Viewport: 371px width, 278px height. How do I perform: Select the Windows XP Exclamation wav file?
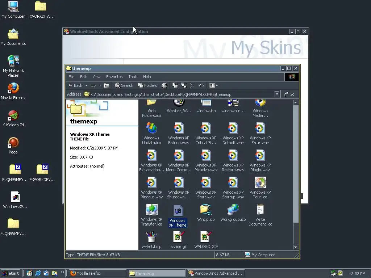(152, 160)
